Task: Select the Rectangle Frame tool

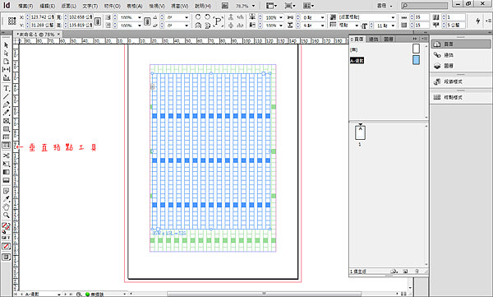Action: [x=6, y=121]
